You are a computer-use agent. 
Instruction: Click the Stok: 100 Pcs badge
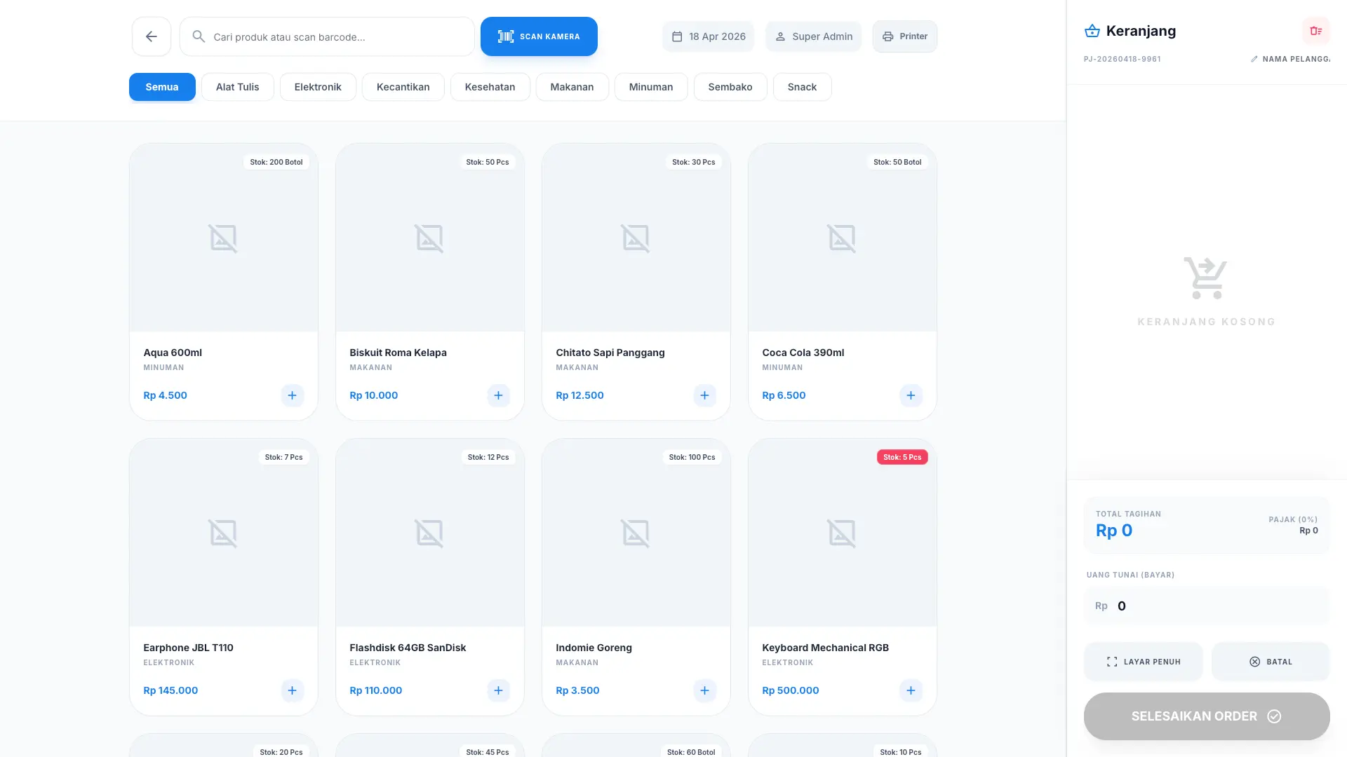tap(692, 457)
